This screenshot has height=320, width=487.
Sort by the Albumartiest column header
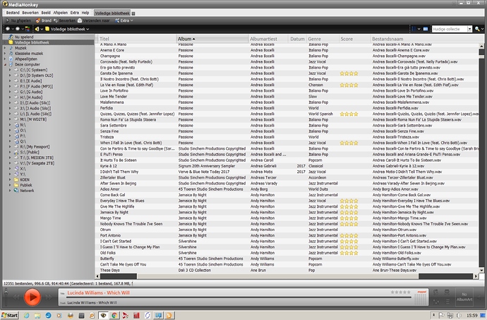pos(268,39)
